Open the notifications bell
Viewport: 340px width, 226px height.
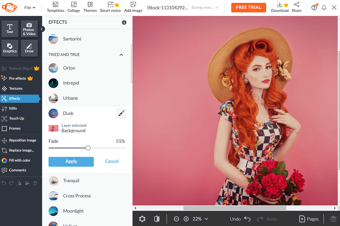tap(324, 7)
